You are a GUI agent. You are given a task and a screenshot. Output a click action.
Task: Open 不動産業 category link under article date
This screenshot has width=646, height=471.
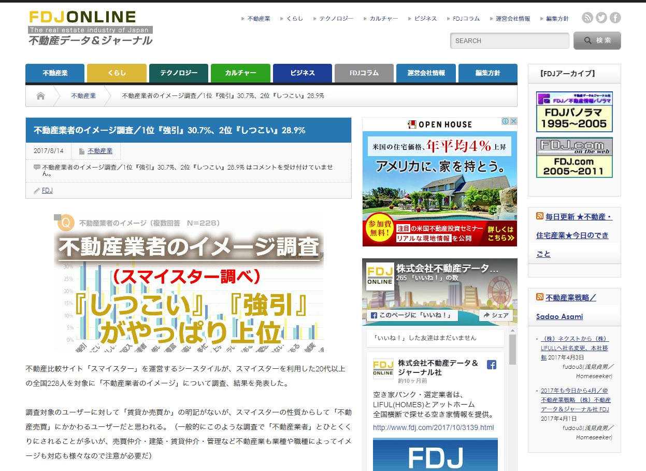tap(100, 151)
